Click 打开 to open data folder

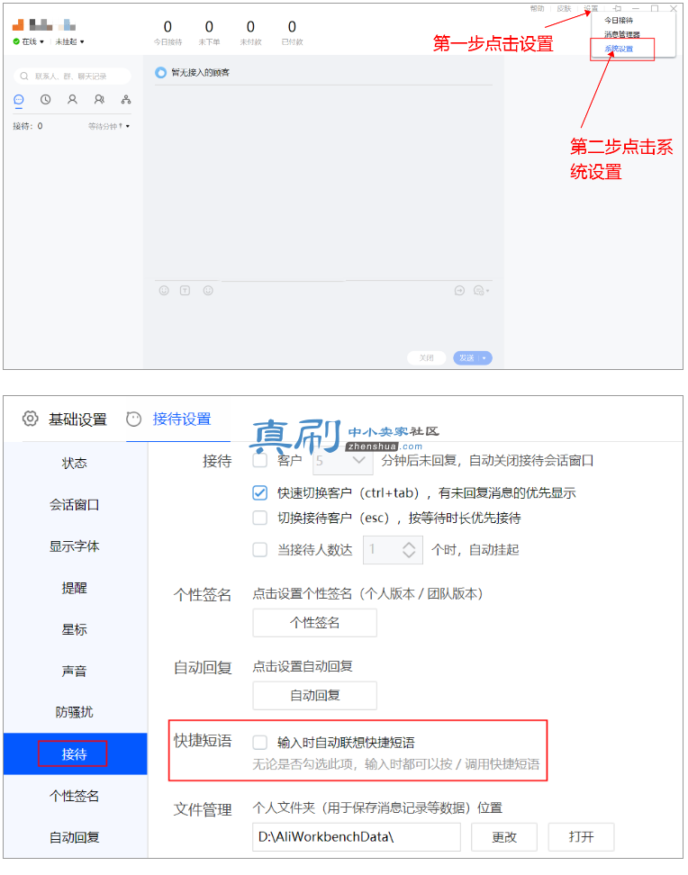(x=582, y=837)
